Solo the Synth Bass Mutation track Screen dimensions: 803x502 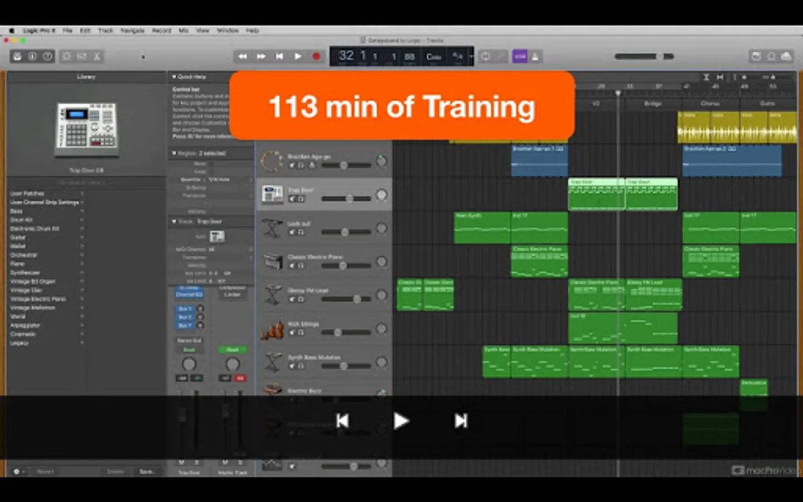click(301, 366)
